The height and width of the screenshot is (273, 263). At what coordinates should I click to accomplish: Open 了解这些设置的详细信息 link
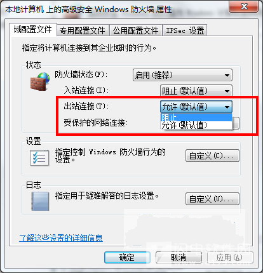click(61, 238)
